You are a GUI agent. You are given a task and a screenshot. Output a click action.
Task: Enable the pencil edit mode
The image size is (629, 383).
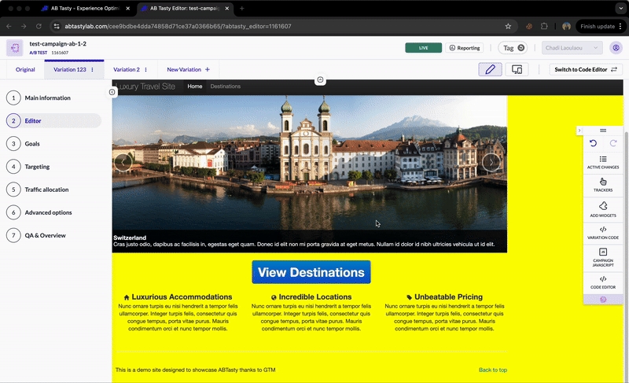491,69
